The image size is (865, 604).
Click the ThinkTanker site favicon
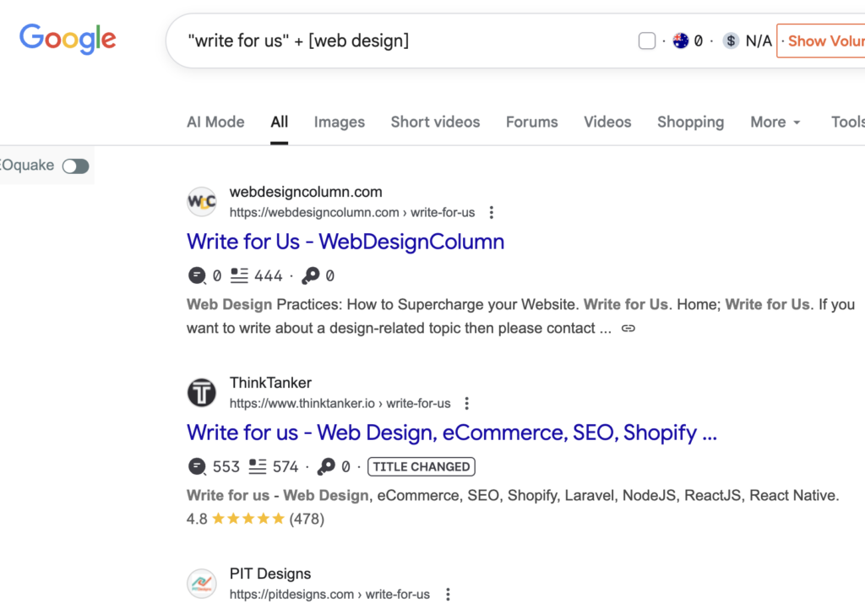202,394
